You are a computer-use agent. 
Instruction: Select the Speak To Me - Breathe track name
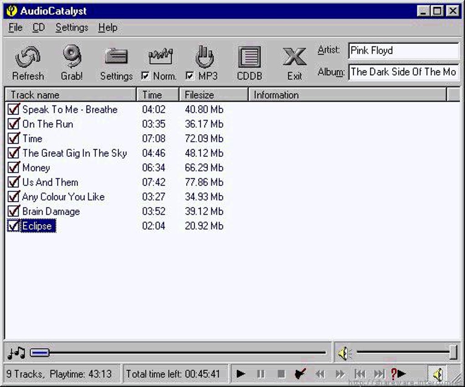click(70, 110)
